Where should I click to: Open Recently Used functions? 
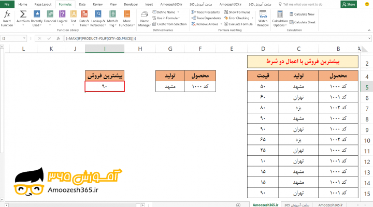tap(37, 19)
